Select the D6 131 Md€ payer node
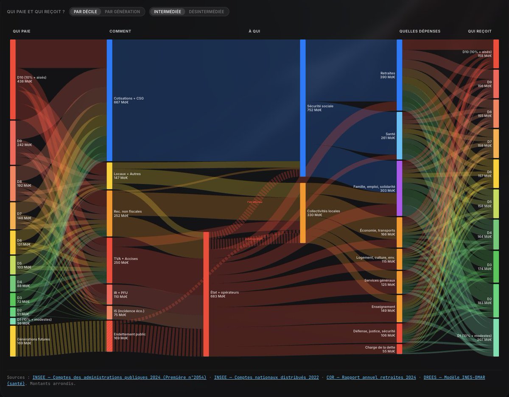The image size is (509, 397). [13, 243]
